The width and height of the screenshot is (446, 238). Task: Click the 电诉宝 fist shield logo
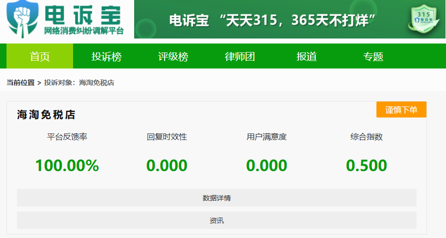(x=23, y=18)
